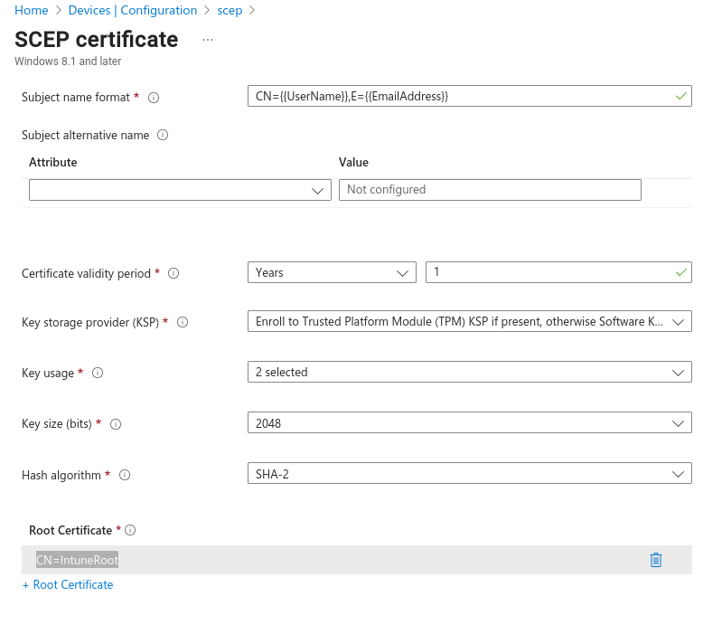Viewport: 722px width, 625px height.
Task: Delete the CN=IntuneRoot certificate with trash icon
Action: tap(656, 560)
